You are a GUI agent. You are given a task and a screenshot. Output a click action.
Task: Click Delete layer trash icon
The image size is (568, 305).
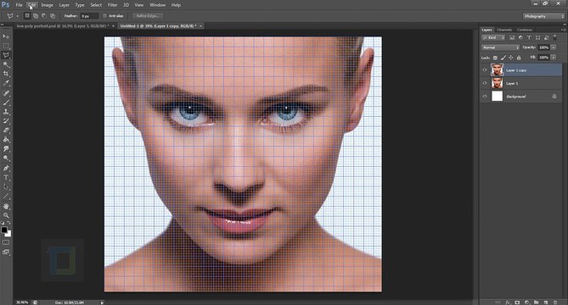pos(555,302)
